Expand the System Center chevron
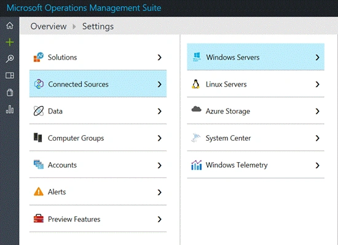The height and width of the screenshot is (245, 338). pyautogui.click(x=317, y=138)
